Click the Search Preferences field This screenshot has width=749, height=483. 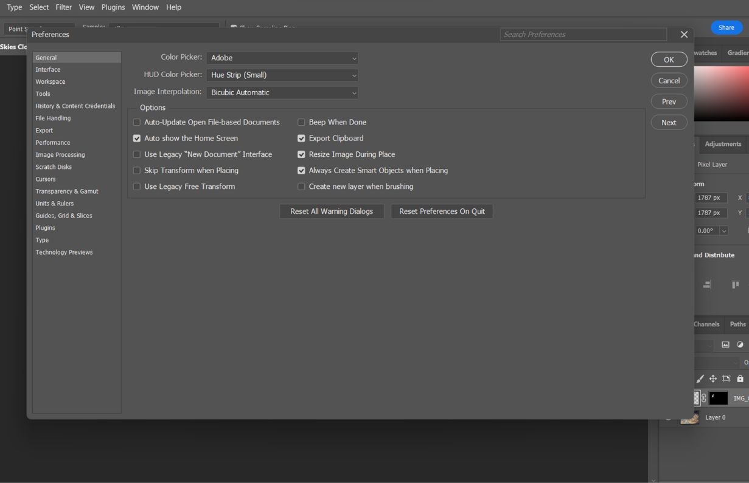point(583,34)
